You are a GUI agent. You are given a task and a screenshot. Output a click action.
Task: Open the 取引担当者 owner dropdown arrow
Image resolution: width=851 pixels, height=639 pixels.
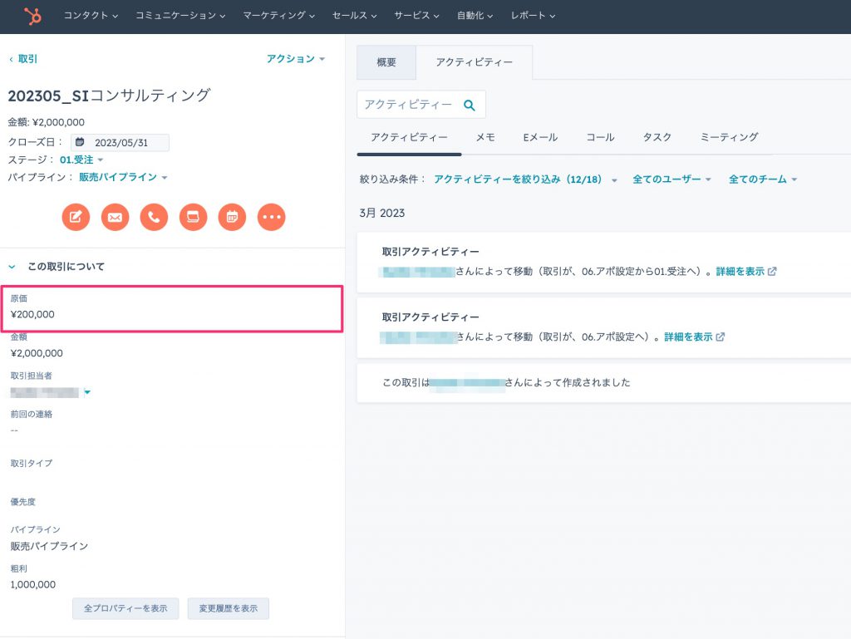click(87, 391)
